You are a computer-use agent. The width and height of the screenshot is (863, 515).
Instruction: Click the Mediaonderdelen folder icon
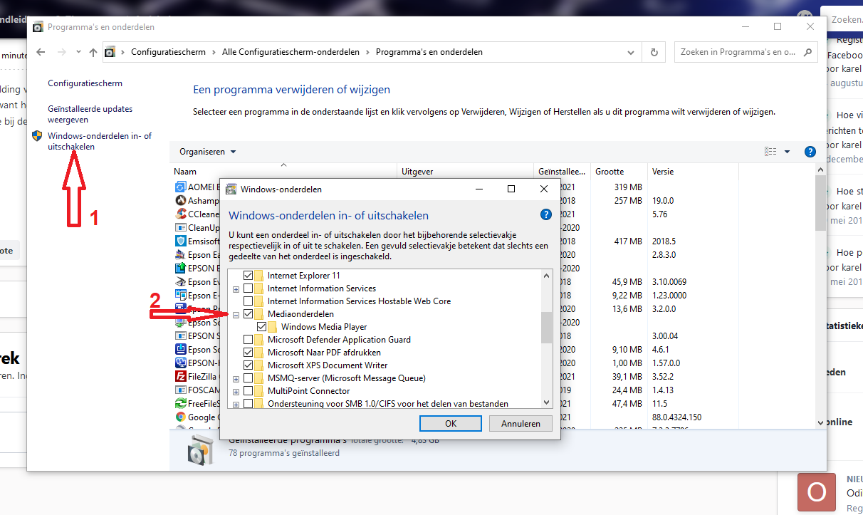click(x=260, y=314)
